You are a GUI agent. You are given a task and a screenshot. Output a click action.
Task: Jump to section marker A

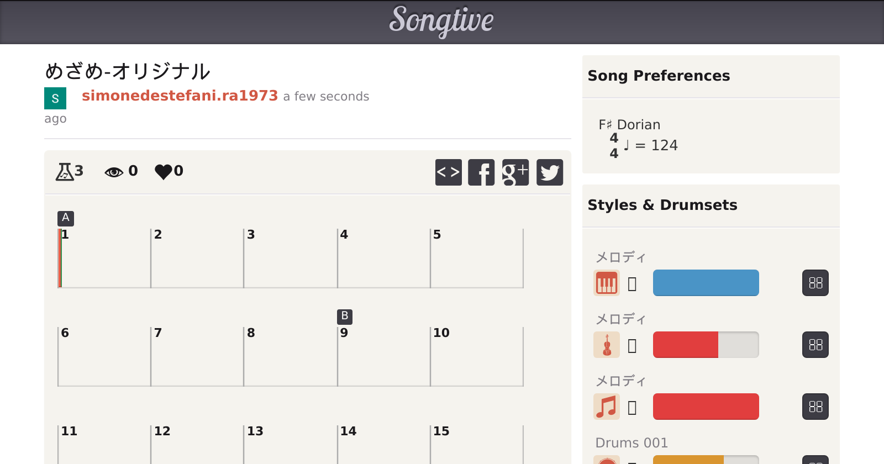point(65,218)
